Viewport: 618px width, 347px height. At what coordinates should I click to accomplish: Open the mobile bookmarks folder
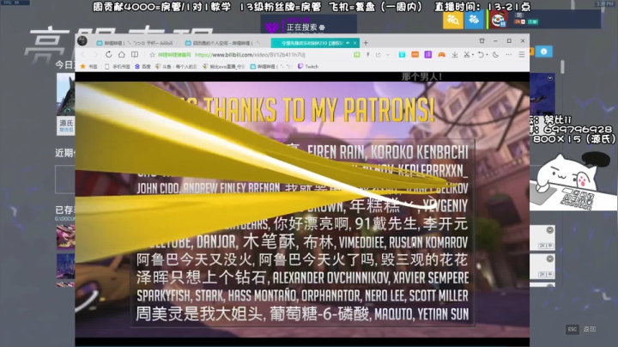(118, 67)
